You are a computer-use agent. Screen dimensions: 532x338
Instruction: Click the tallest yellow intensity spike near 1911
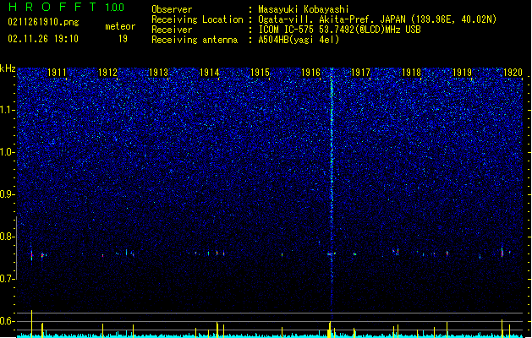coord(31,323)
